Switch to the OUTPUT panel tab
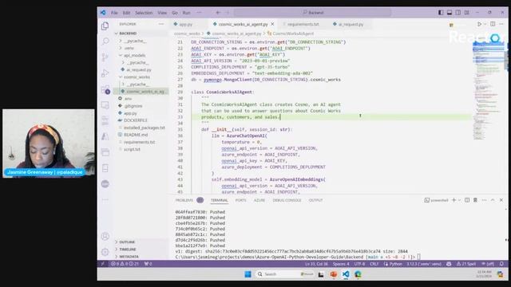This screenshot has height=287, width=511. 315,200
